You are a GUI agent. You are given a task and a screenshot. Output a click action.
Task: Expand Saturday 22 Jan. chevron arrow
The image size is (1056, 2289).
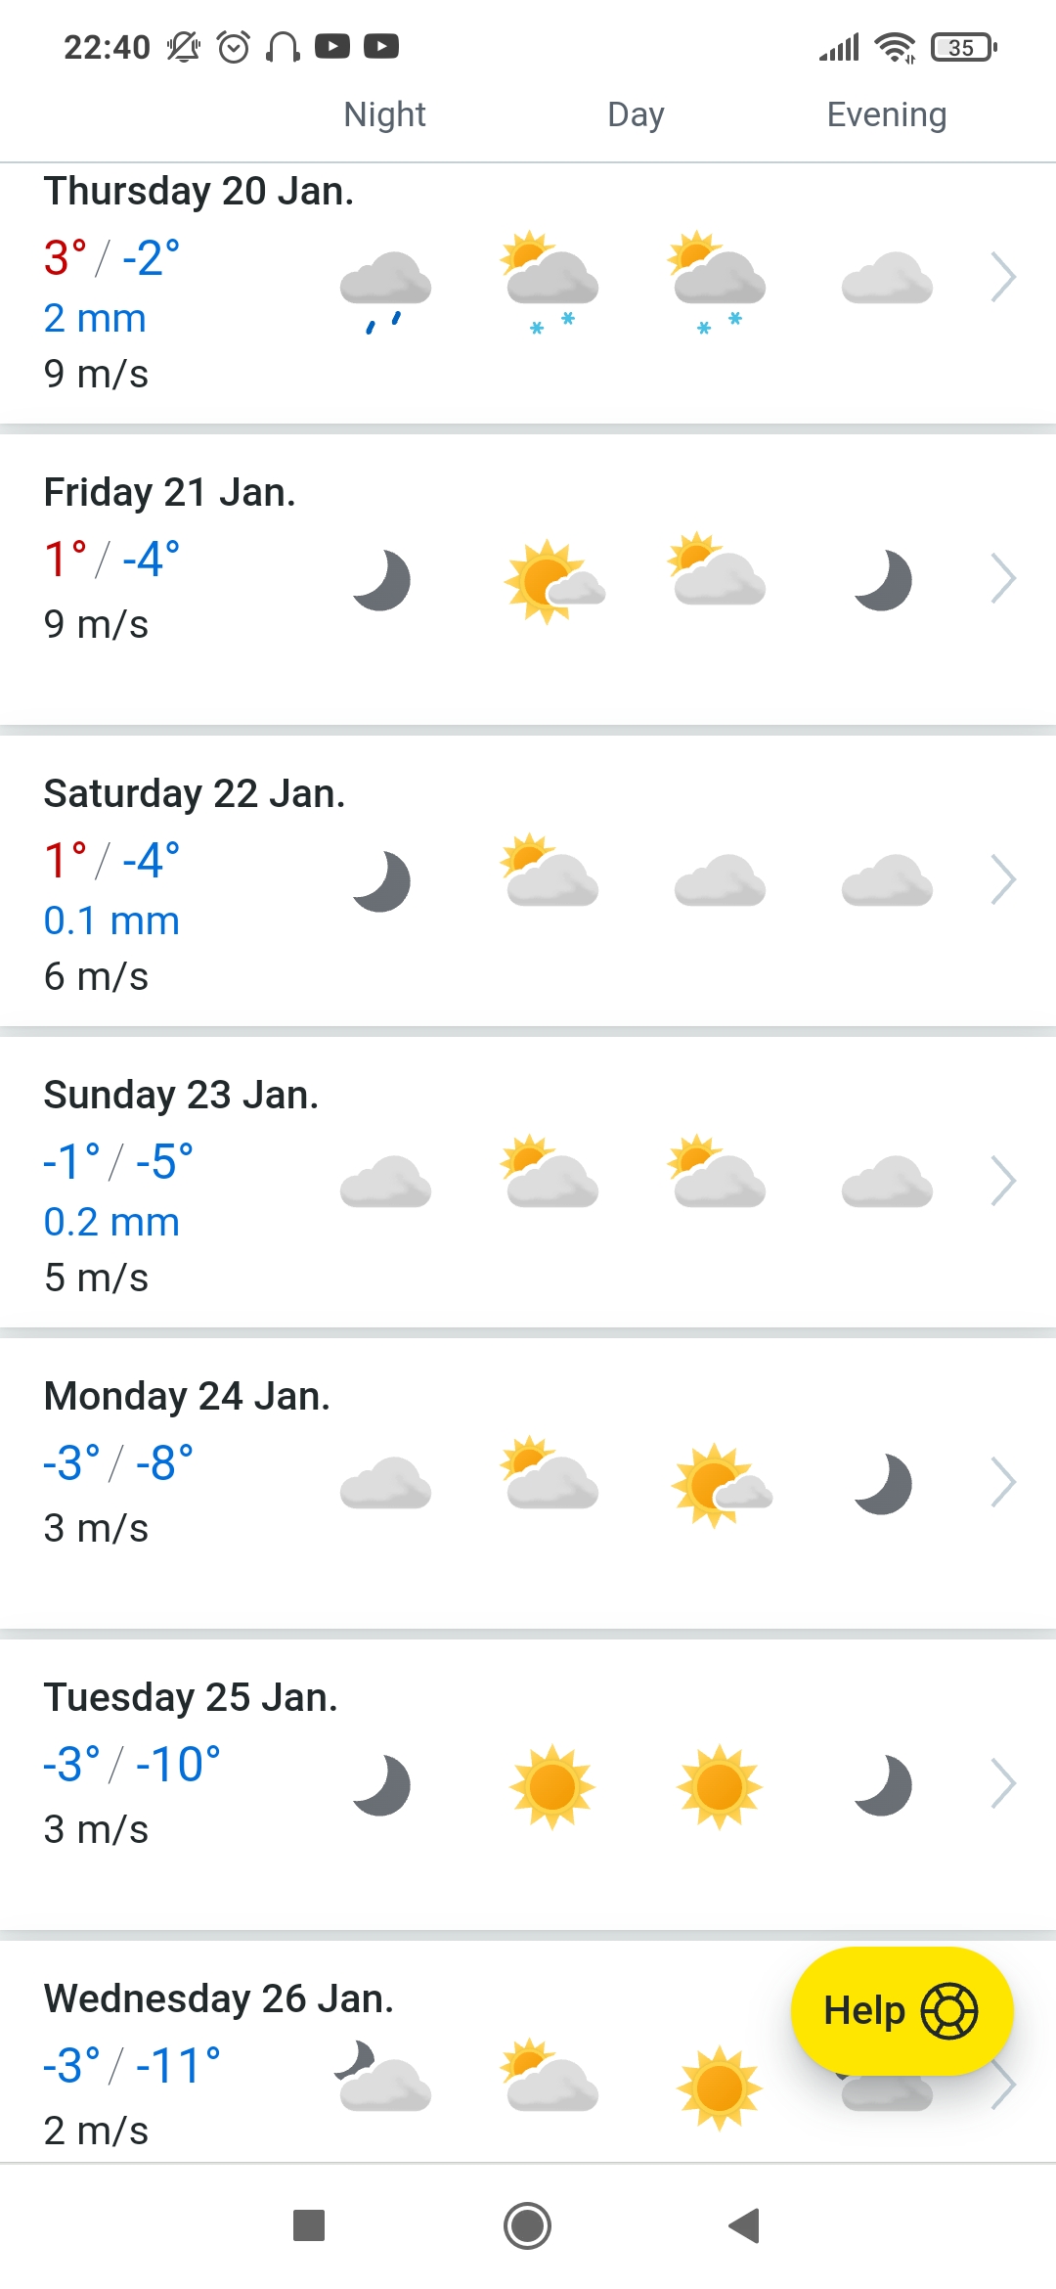1003,880
